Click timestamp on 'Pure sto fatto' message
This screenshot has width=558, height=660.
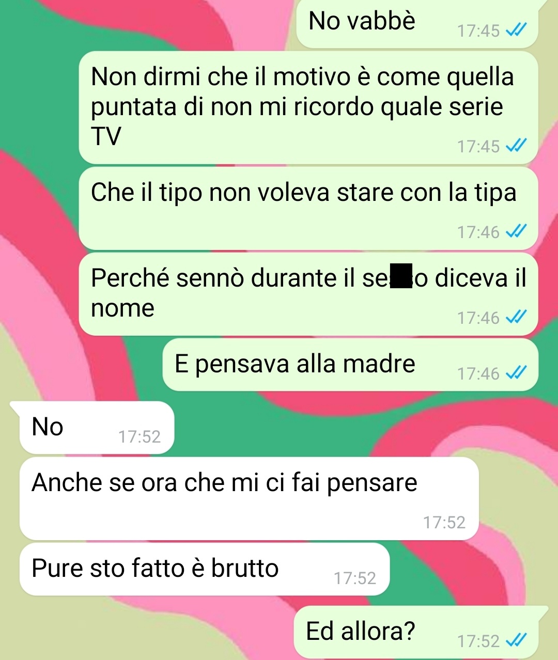coord(355,578)
